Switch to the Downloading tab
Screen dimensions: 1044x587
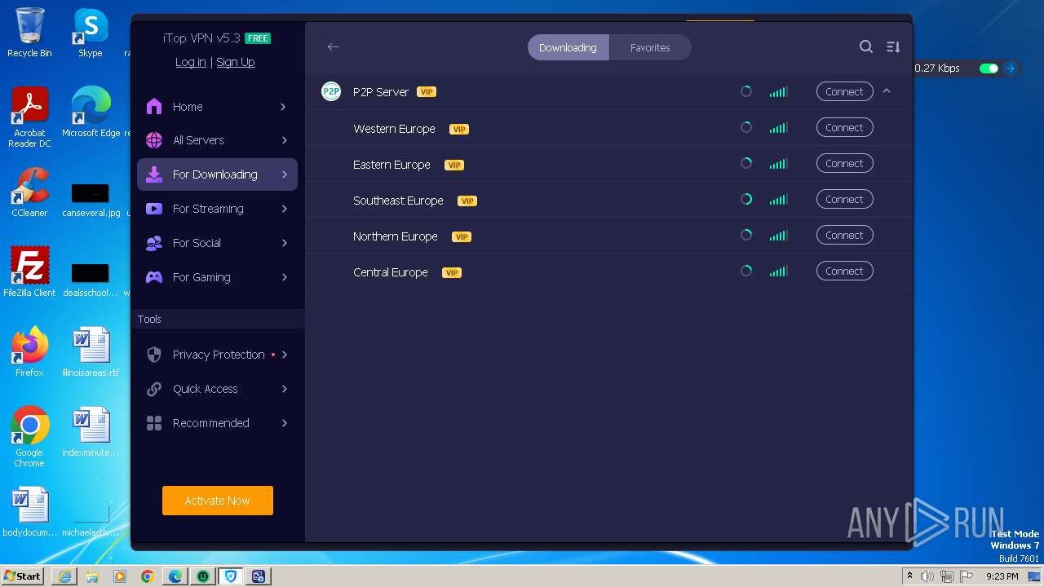(x=568, y=47)
